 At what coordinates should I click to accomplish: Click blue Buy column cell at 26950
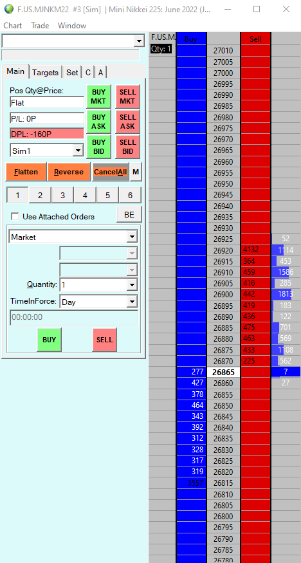click(x=192, y=184)
